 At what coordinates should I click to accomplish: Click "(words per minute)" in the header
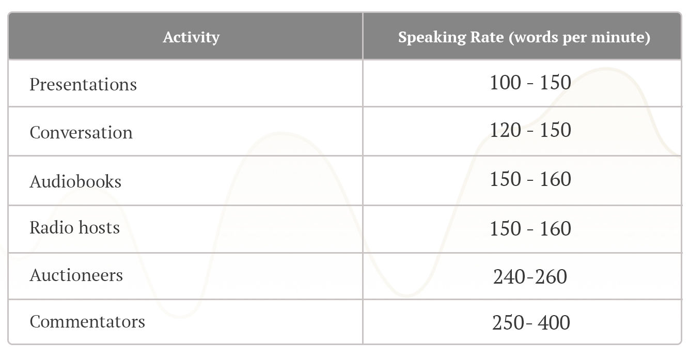tap(579, 37)
